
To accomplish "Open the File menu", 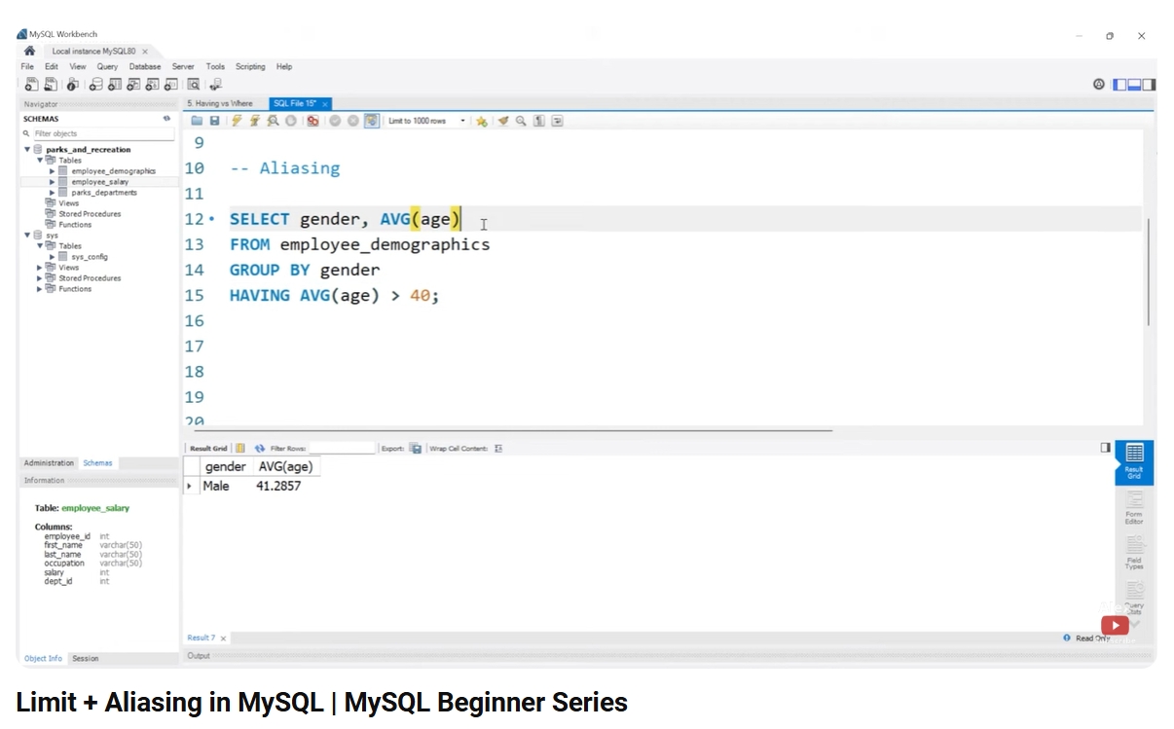I will click(x=27, y=67).
